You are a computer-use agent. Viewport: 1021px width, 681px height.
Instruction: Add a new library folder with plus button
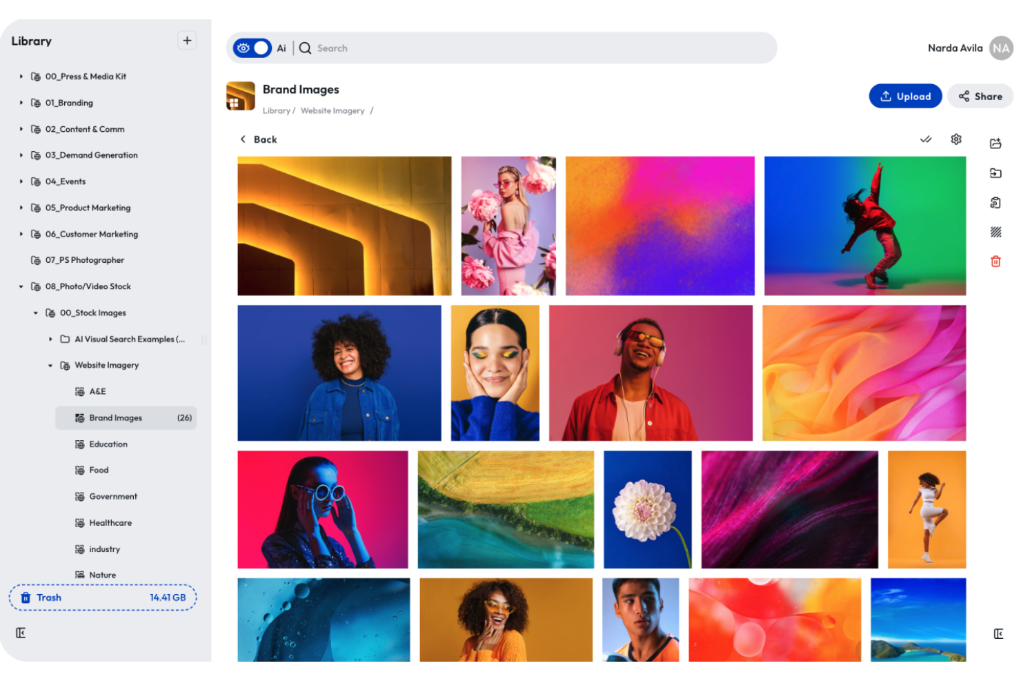click(x=187, y=41)
